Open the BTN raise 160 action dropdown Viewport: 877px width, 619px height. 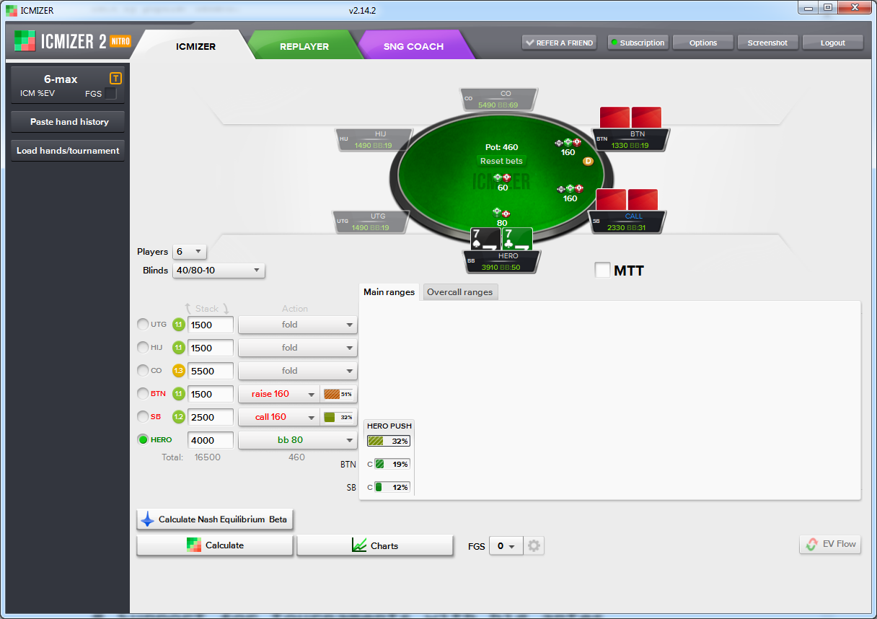(x=279, y=394)
